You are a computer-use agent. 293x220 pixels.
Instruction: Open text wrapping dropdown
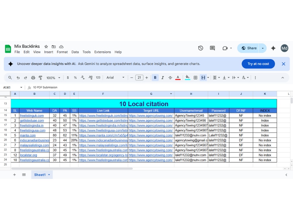coord(236,78)
